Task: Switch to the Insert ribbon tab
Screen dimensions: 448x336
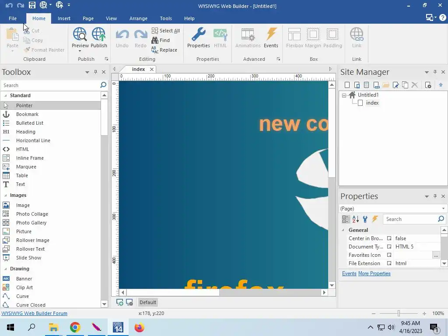Action: tap(64, 18)
